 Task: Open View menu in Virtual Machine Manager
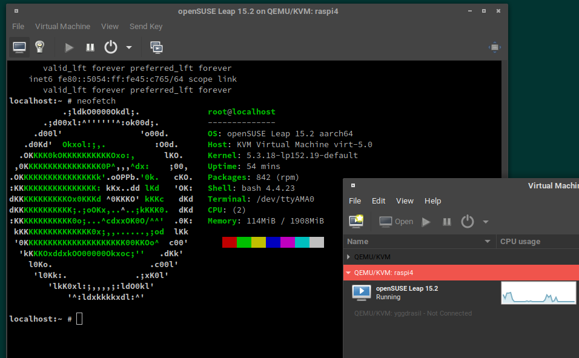[x=405, y=201]
